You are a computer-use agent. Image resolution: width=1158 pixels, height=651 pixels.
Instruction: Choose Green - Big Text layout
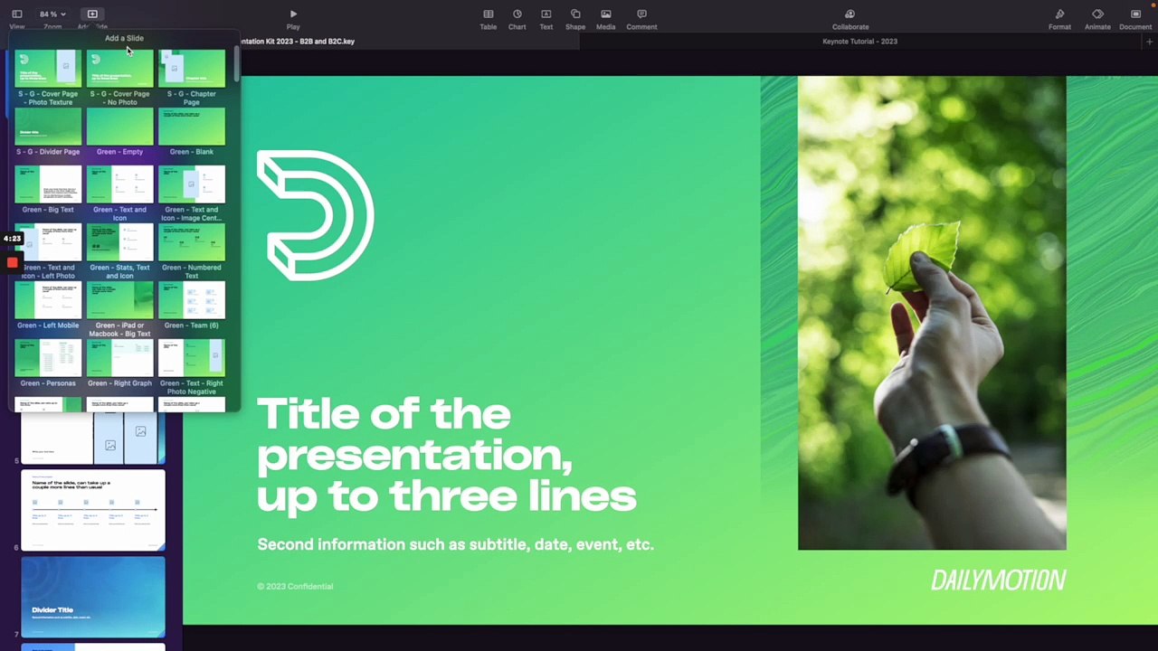(x=48, y=184)
